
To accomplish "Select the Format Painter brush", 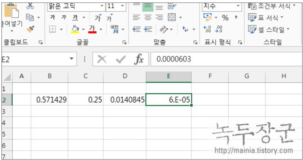I will pyautogui.click(x=31, y=29).
